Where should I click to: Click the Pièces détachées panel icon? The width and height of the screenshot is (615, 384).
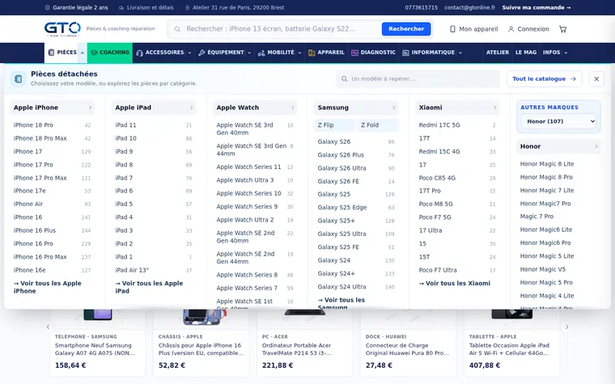click(18, 78)
